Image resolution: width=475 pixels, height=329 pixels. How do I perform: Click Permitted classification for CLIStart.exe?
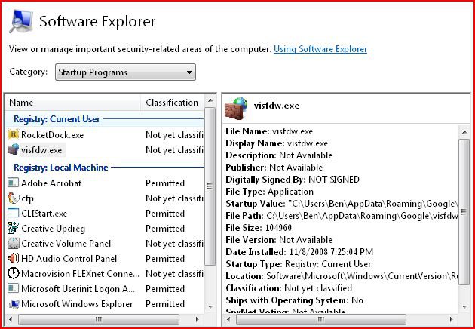(165, 213)
